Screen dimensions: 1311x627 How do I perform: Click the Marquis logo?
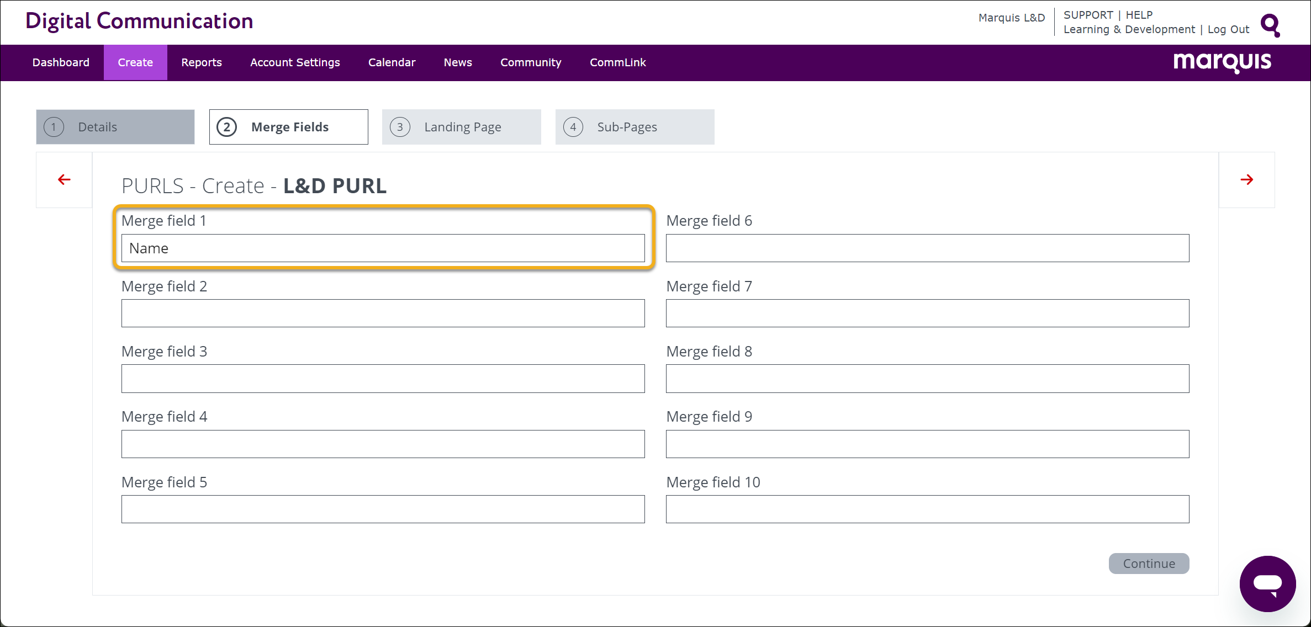(x=1222, y=62)
